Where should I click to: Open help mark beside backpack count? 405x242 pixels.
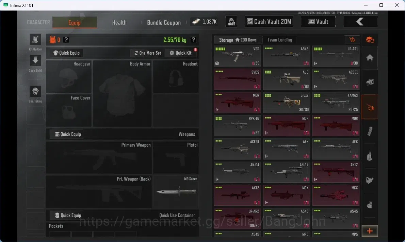pos(66,40)
